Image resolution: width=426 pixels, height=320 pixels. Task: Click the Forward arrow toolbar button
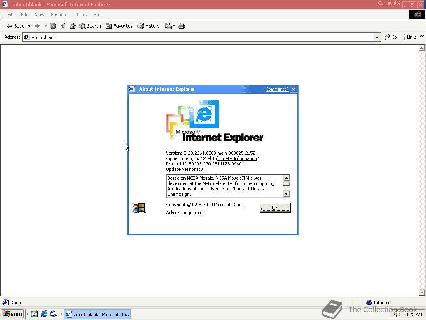click(x=37, y=26)
